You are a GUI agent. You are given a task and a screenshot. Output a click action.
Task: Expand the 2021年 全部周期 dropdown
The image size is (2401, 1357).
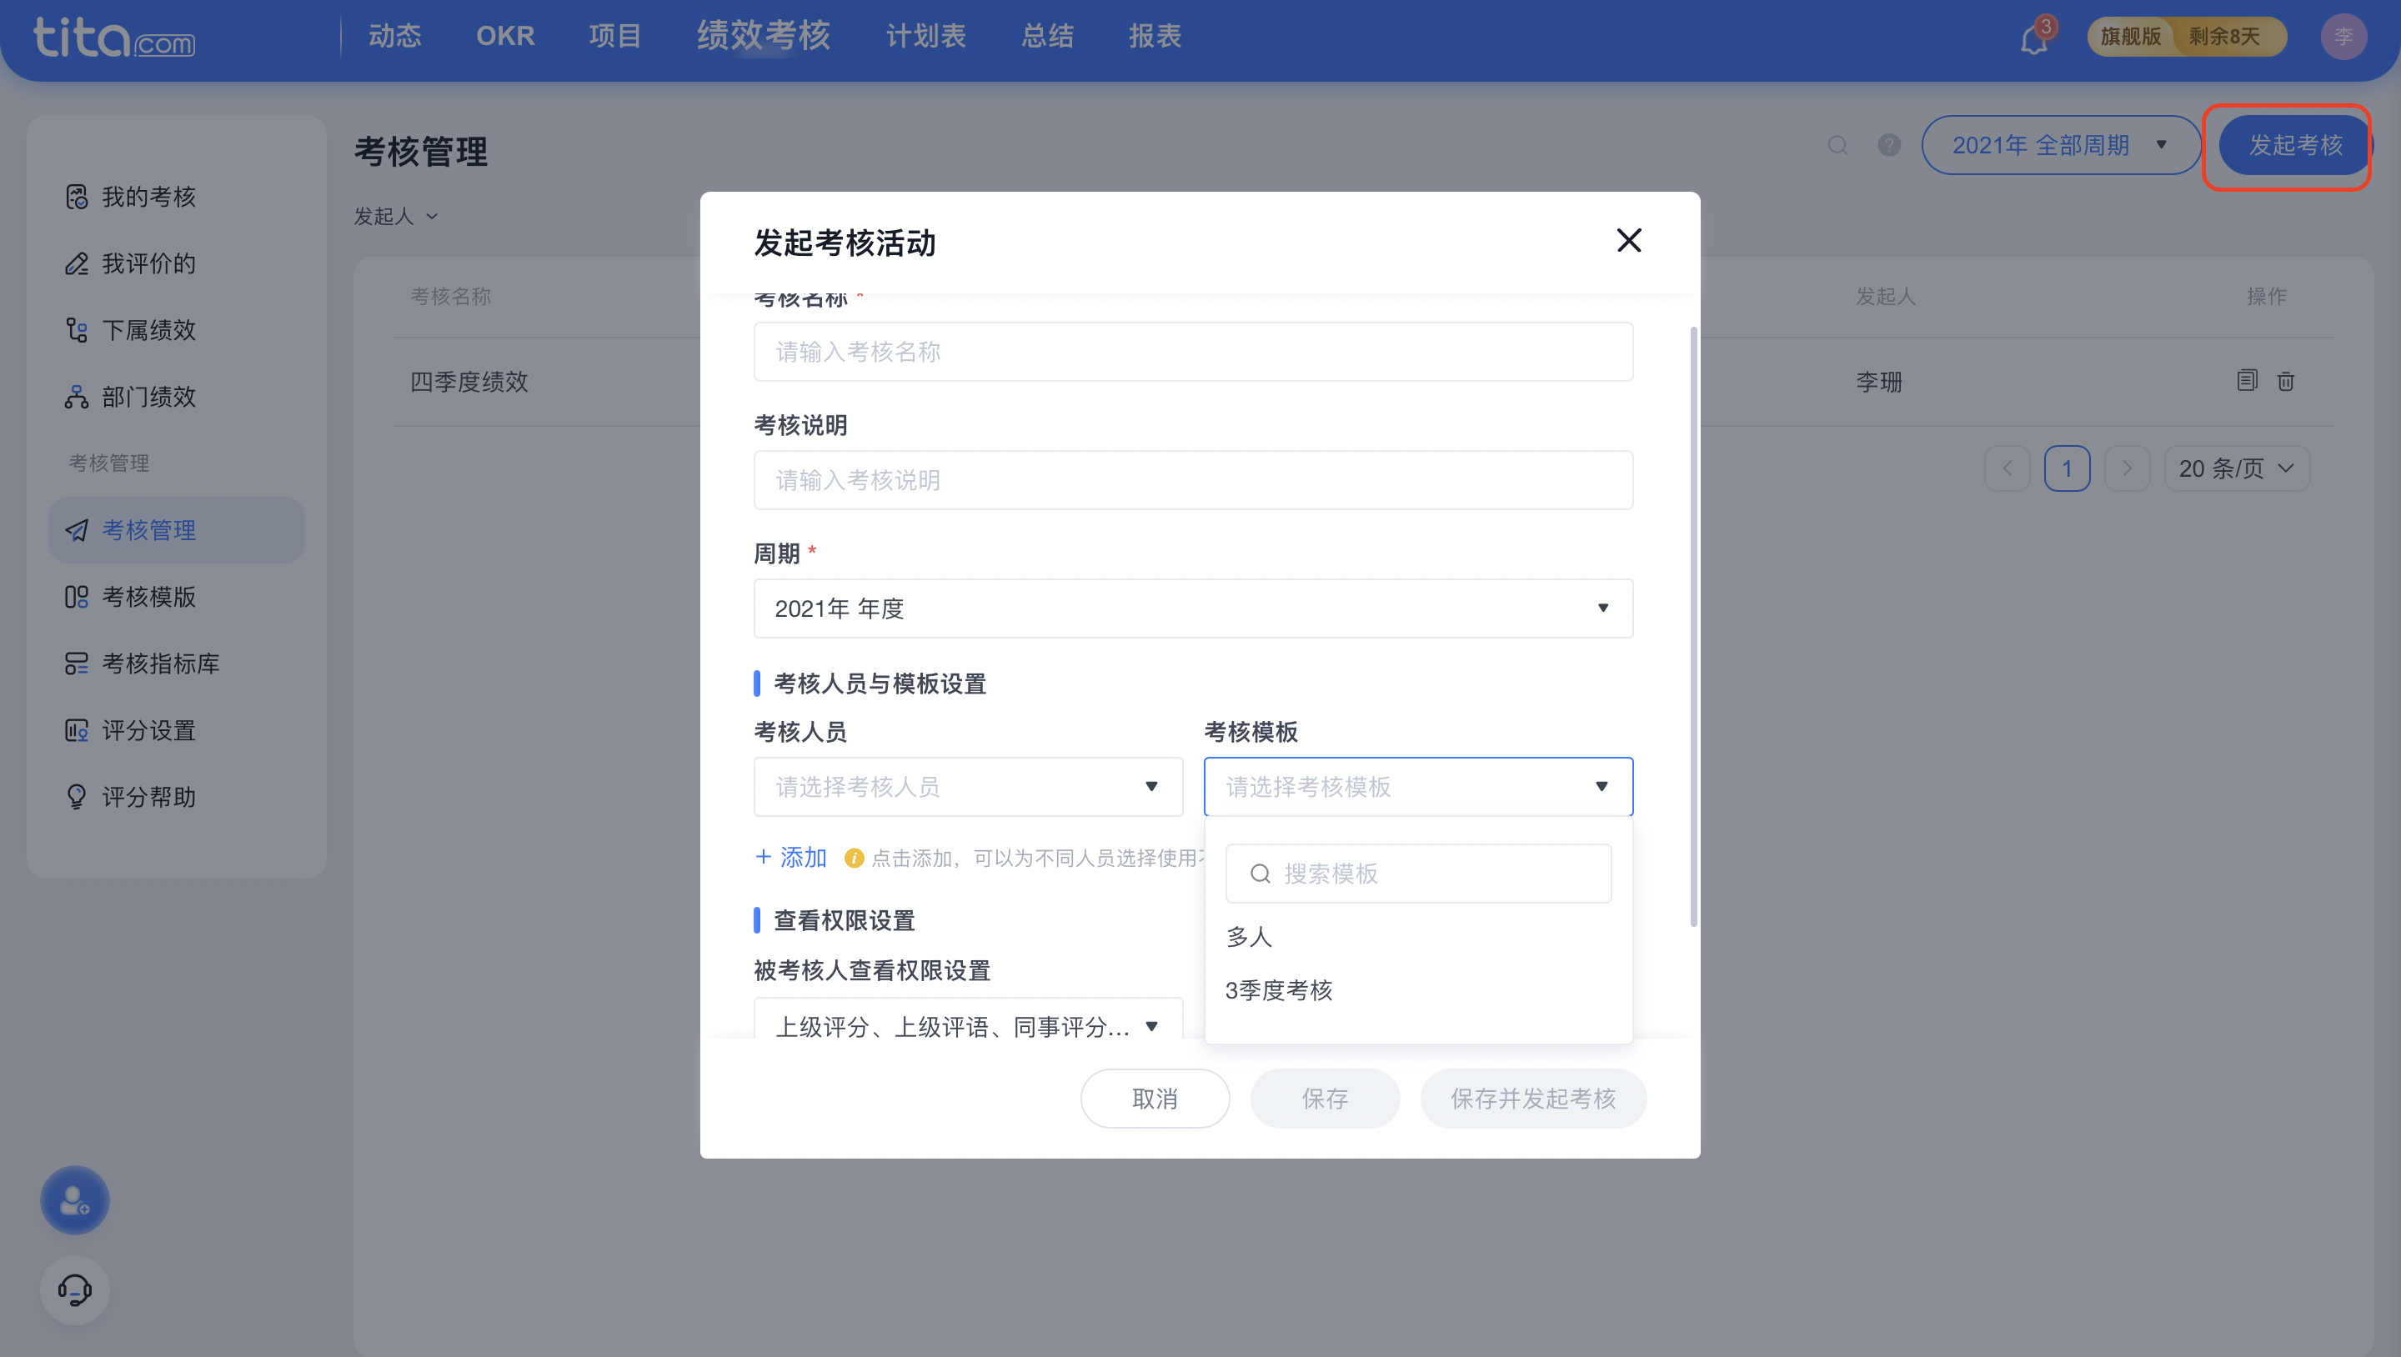click(x=2061, y=145)
